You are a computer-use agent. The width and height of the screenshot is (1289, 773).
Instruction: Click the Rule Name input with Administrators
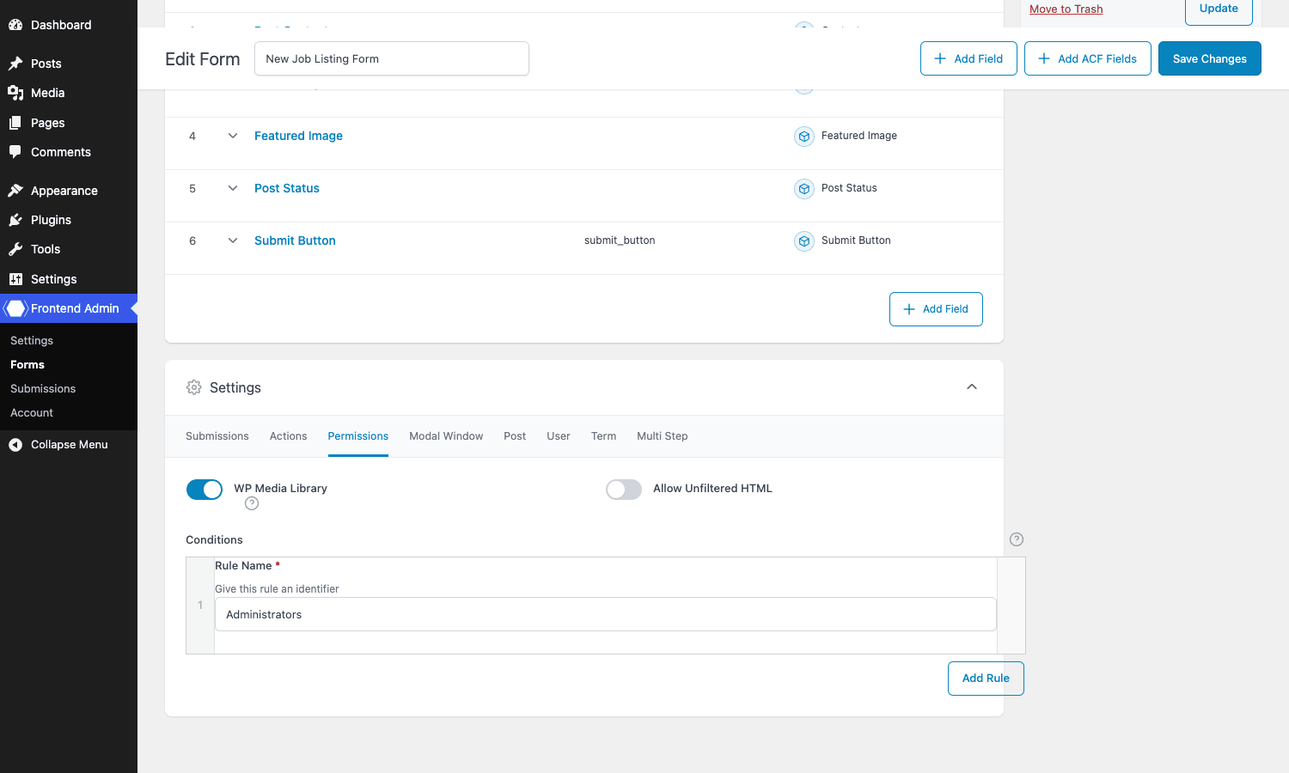click(606, 614)
